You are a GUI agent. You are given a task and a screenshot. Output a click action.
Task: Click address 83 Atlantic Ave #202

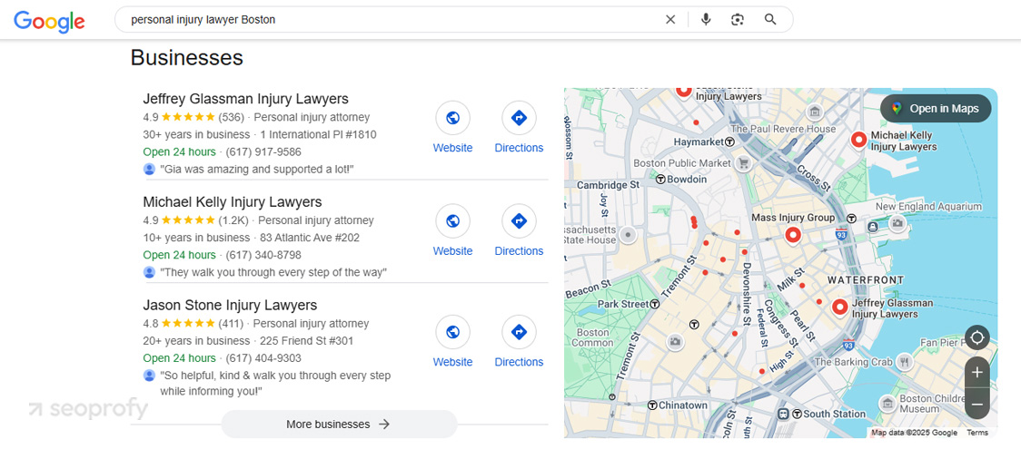(309, 238)
